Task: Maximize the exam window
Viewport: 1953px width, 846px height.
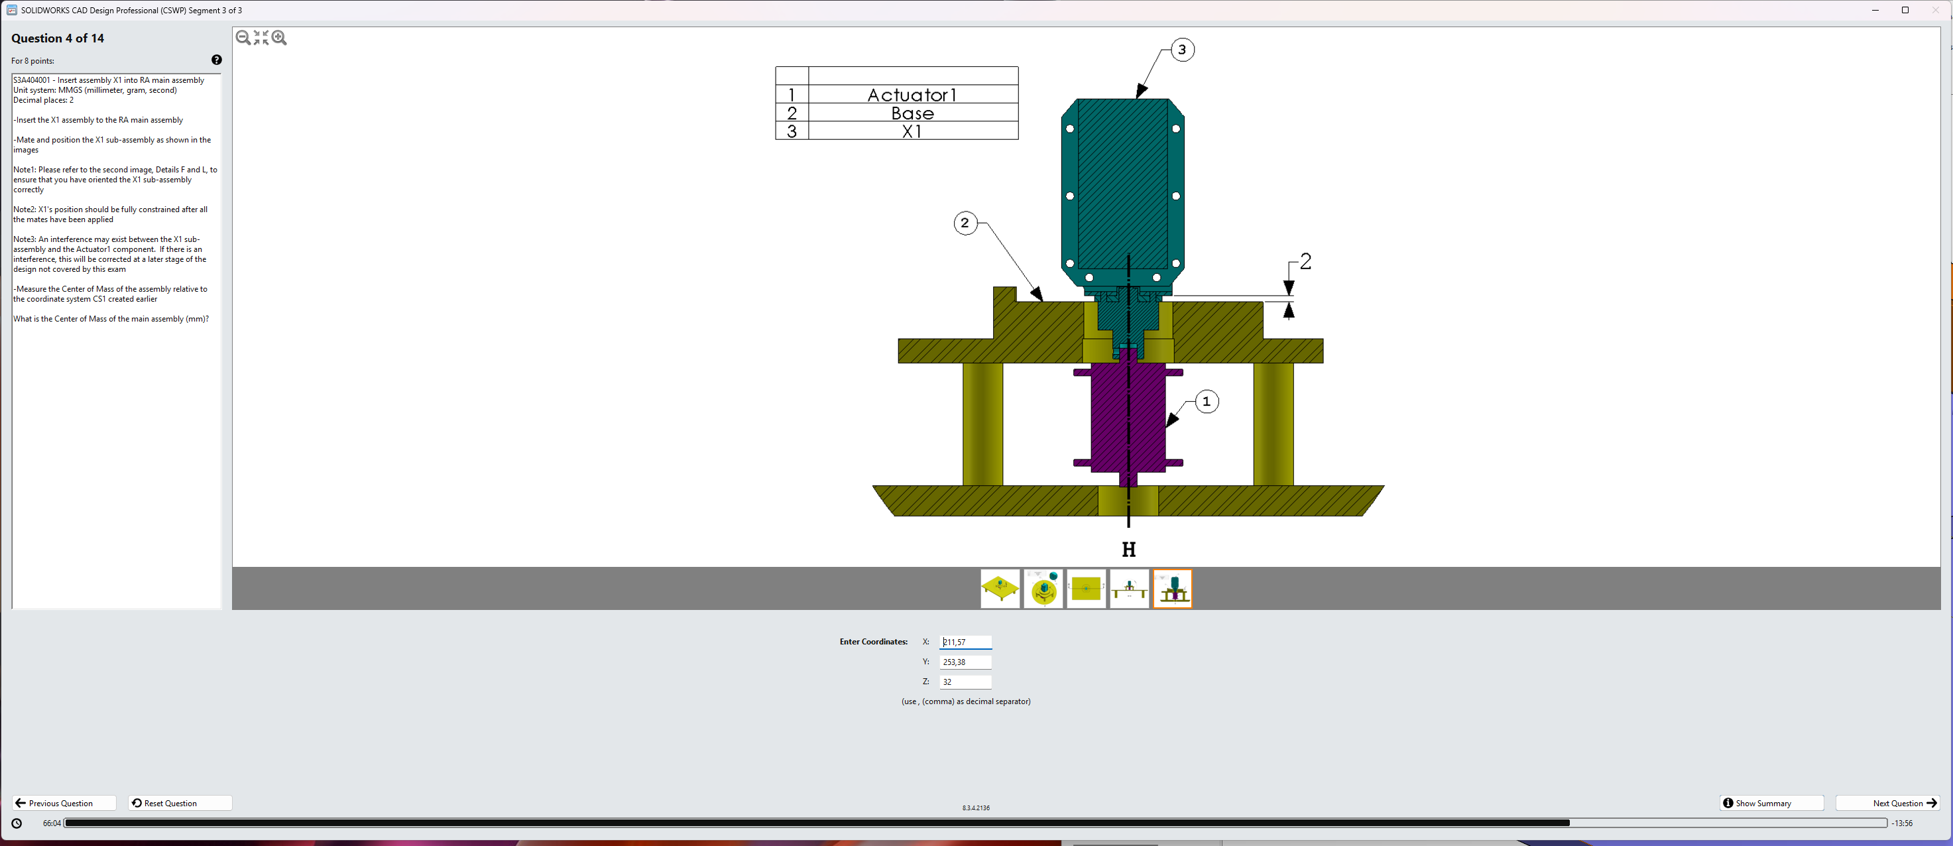Action: click(x=1905, y=10)
